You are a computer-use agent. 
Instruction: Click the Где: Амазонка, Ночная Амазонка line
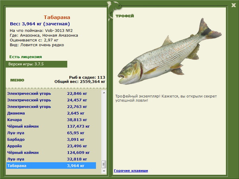click(44, 35)
